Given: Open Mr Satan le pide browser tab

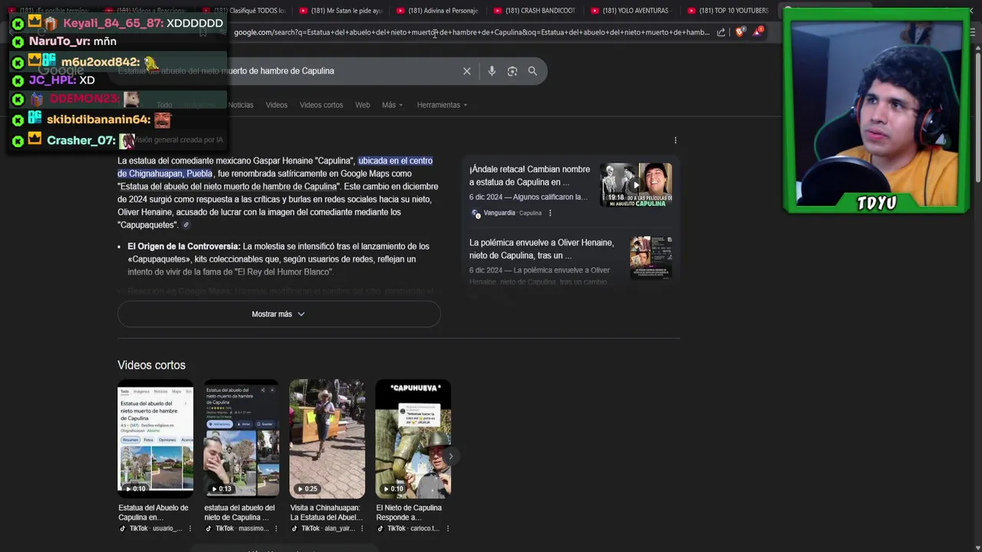Looking at the screenshot, I should 341,11.
